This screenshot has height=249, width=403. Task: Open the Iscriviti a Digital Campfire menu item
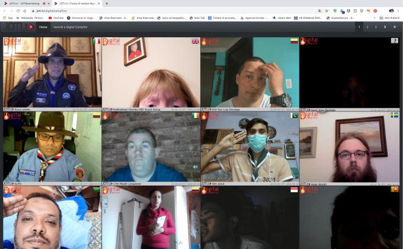click(x=71, y=27)
